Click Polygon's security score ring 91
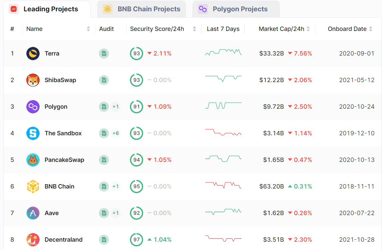382x250 pixels. click(137, 106)
